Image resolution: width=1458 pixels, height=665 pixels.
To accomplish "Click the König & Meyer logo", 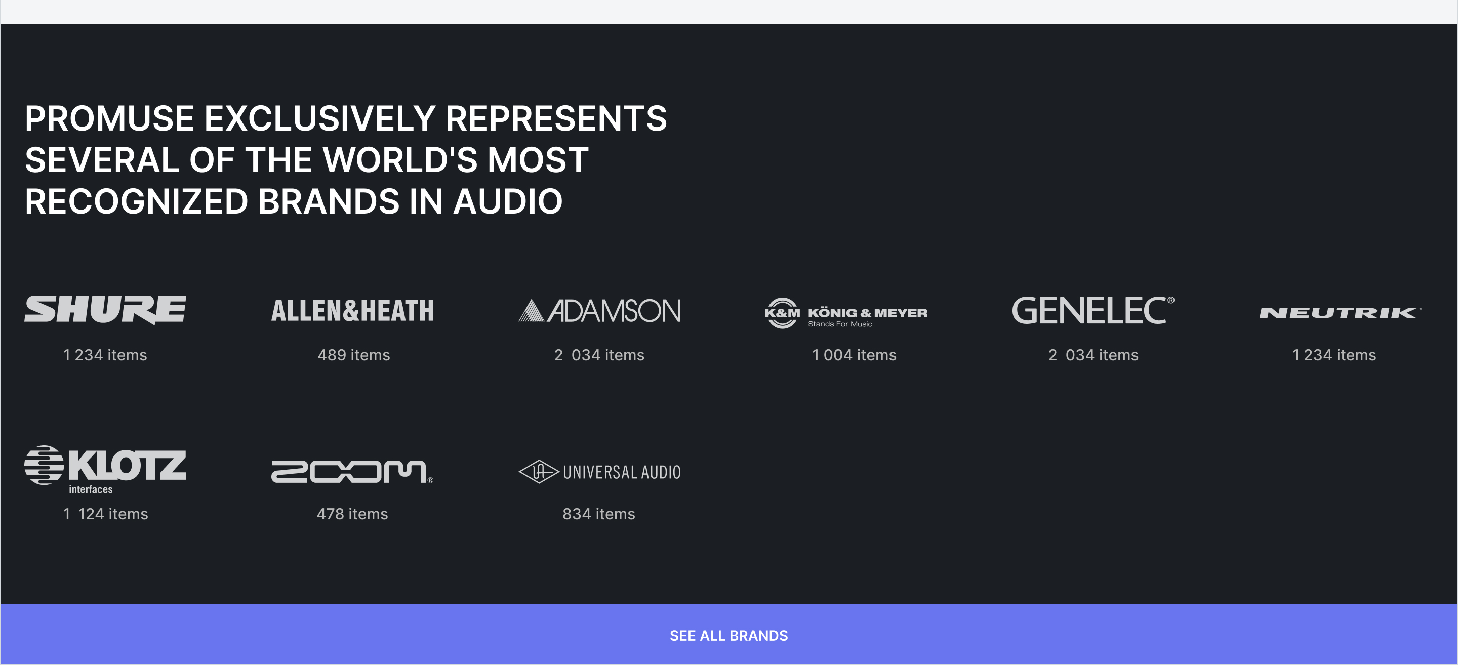I will pos(846,313).
